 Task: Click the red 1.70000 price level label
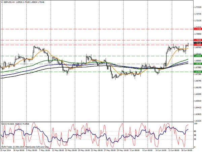(198, 45)
